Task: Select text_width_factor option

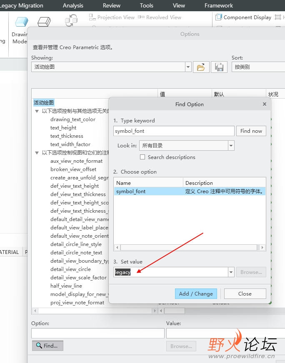Action: coord(70,144)
